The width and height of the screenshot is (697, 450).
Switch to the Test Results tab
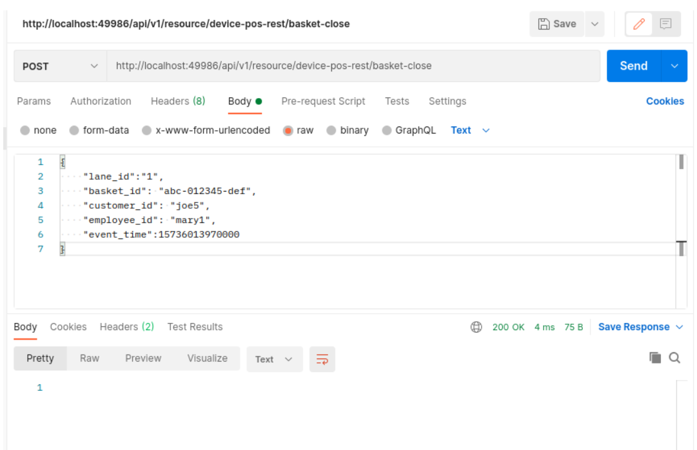[x=195, y=328]
